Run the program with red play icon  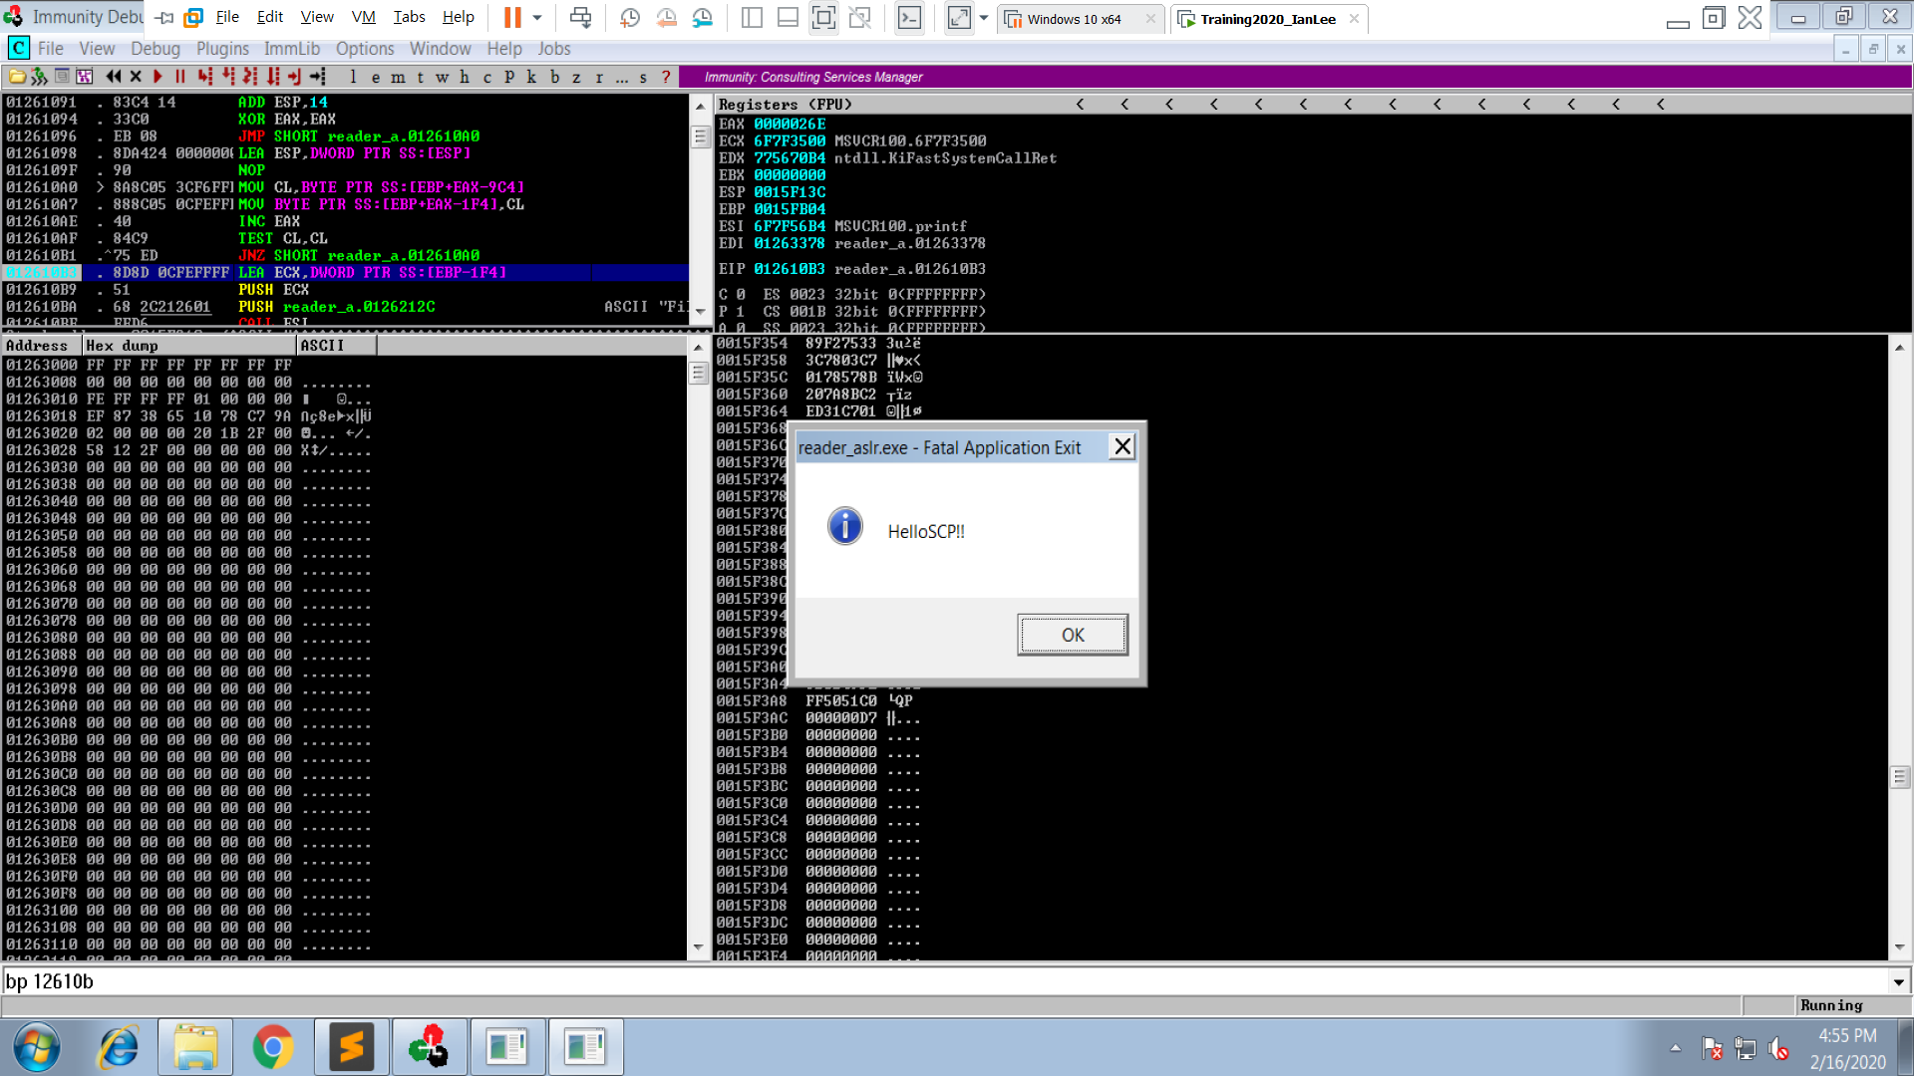(x=158, y=77)
